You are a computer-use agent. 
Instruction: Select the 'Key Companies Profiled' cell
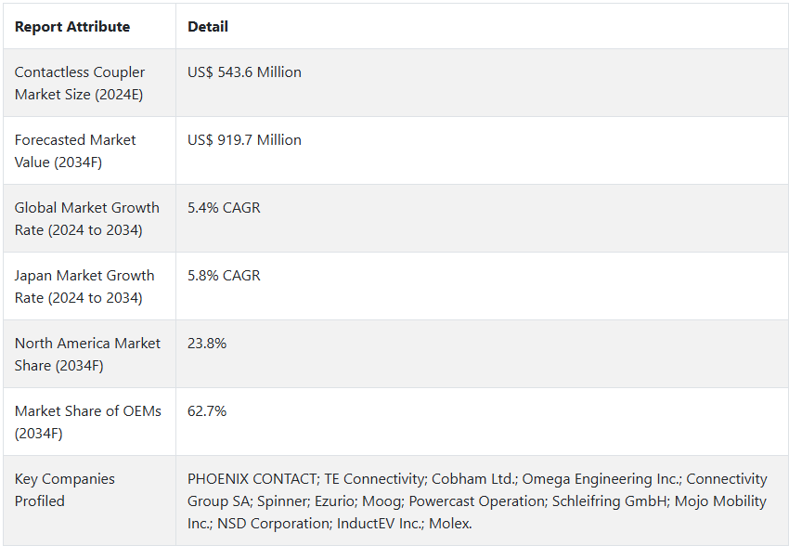(x=65, y=489)
